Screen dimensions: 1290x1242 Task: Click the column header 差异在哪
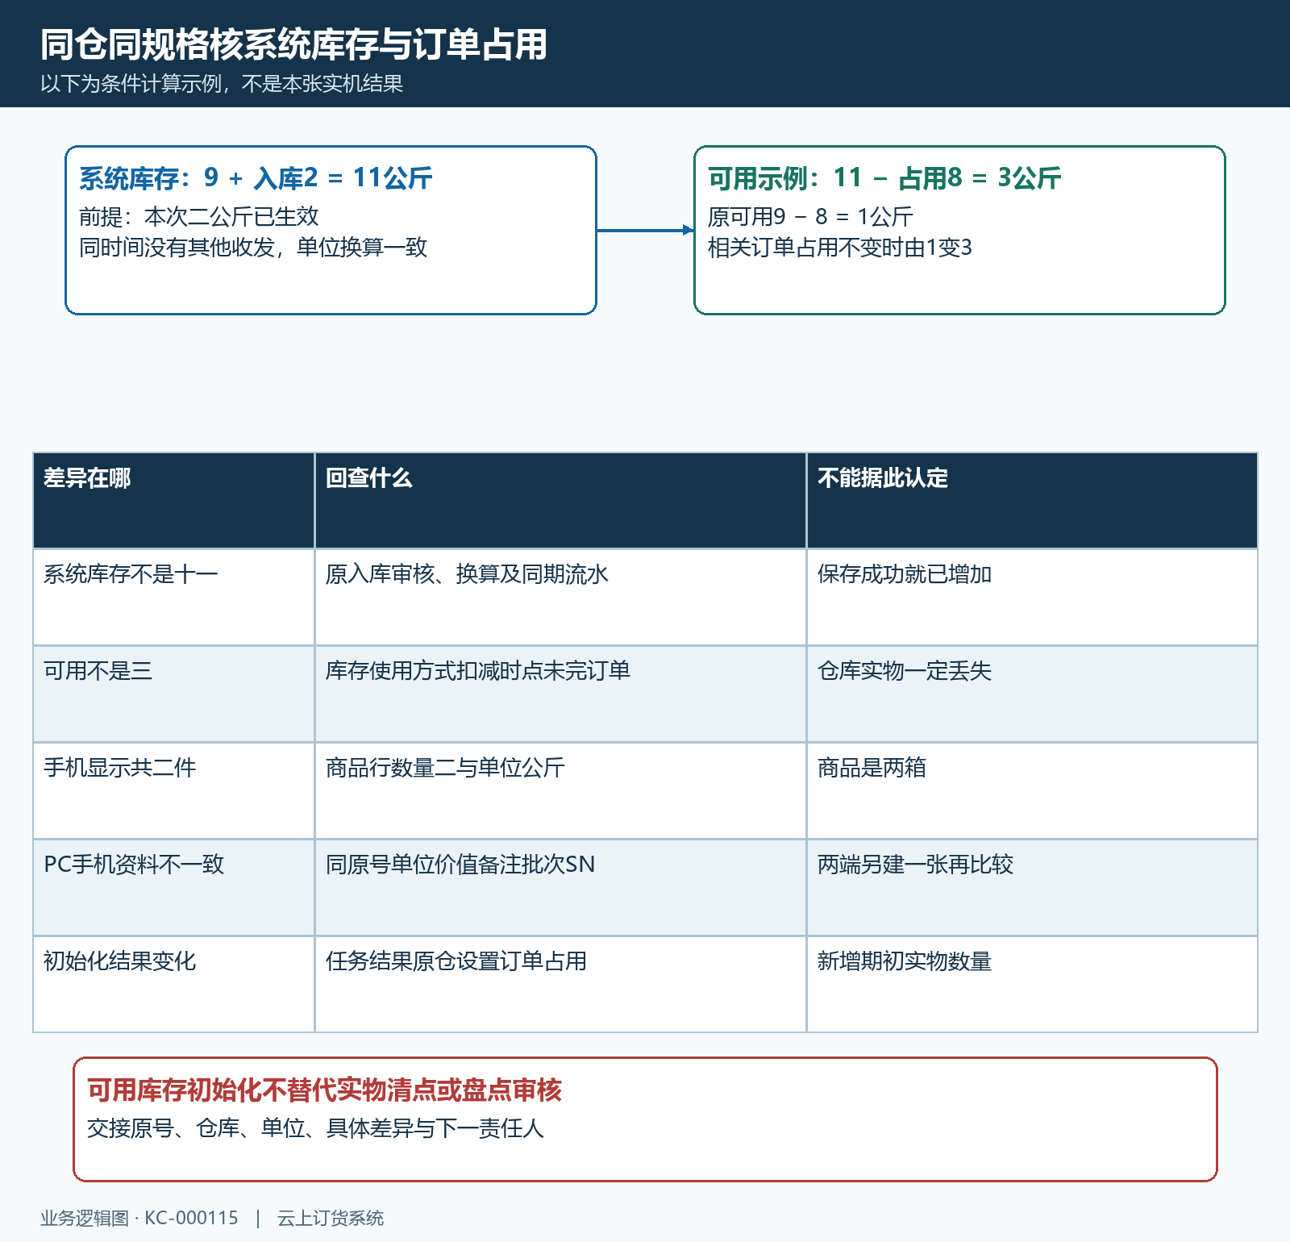tap(173, 501)
